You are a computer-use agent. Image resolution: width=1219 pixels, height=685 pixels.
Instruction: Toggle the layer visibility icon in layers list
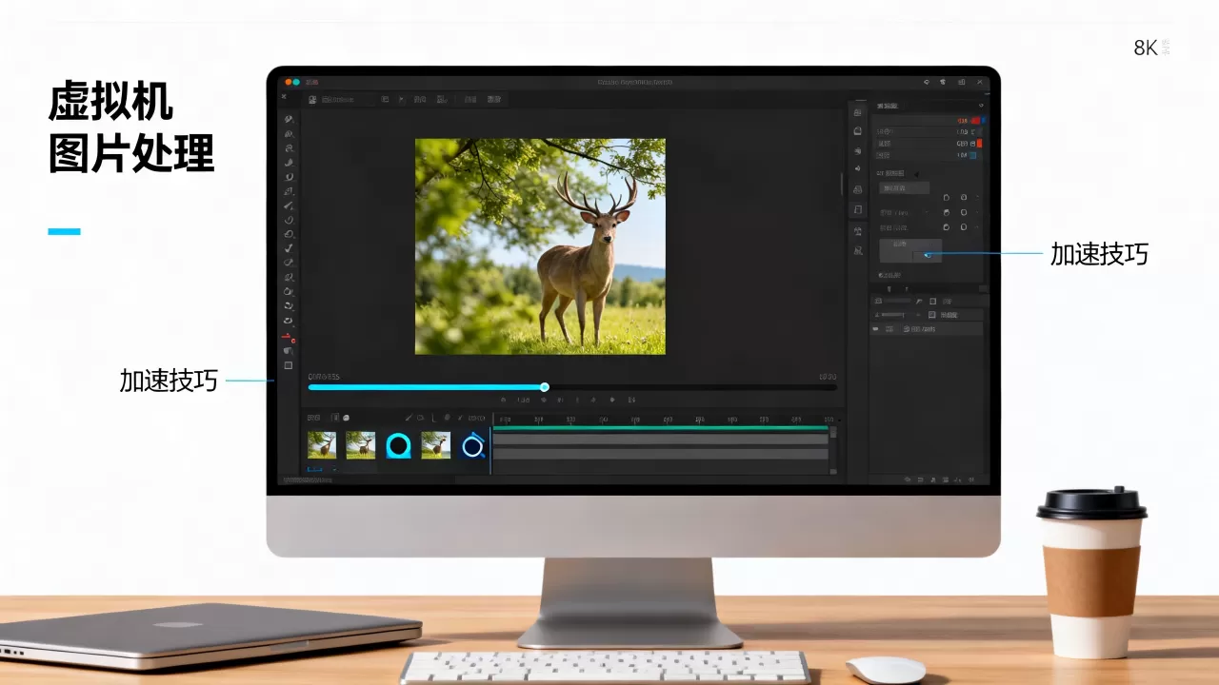(875, 328)
